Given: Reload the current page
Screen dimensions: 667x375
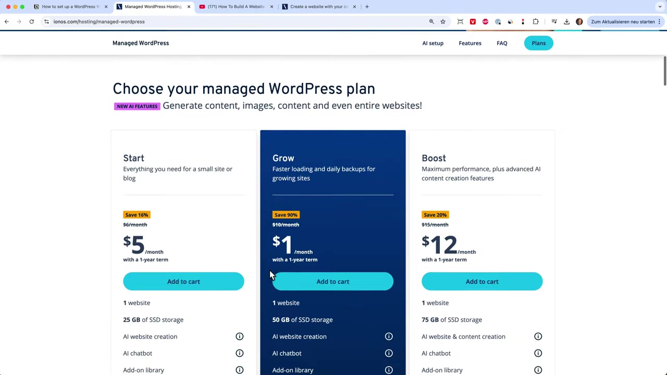Looking at the screenshot, I should (31, 21).
